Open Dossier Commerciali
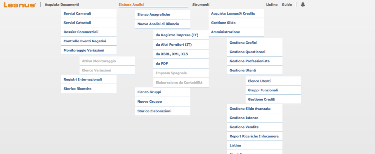The width and height of the screenshot is (375, 154). coord(81,32)
